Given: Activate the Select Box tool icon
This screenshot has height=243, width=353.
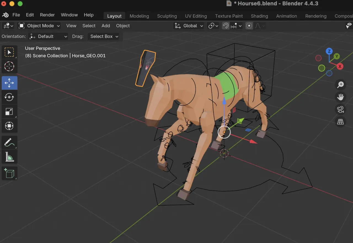Looking at the screenshot, I should point(9,52).
